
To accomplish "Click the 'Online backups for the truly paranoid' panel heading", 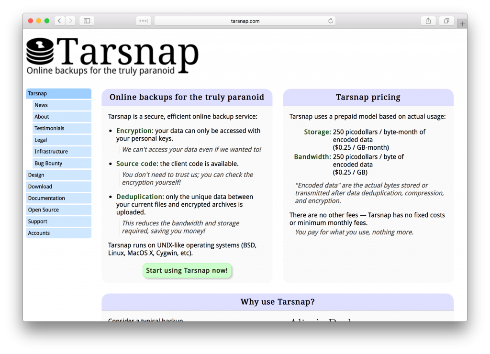I will (x=187, y=97).
